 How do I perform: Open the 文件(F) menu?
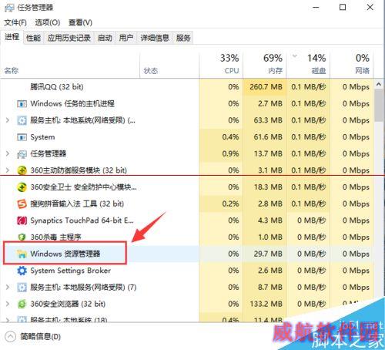(15, 22)
